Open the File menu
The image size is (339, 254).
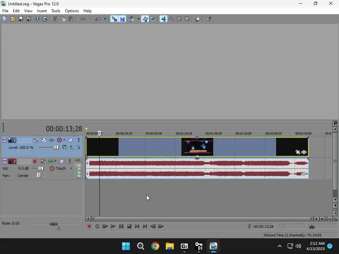(5, 11)
